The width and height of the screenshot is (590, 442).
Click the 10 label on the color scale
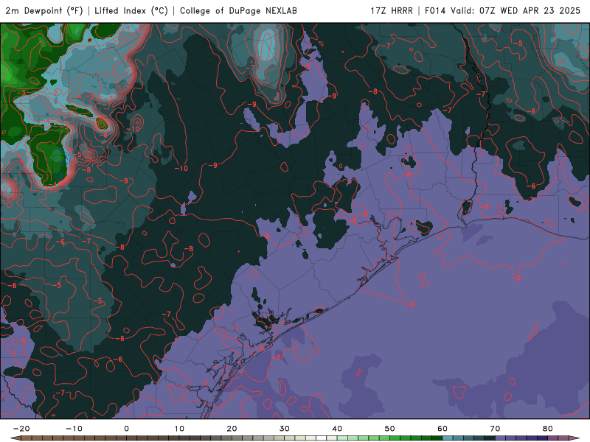(x=179, y=429)
